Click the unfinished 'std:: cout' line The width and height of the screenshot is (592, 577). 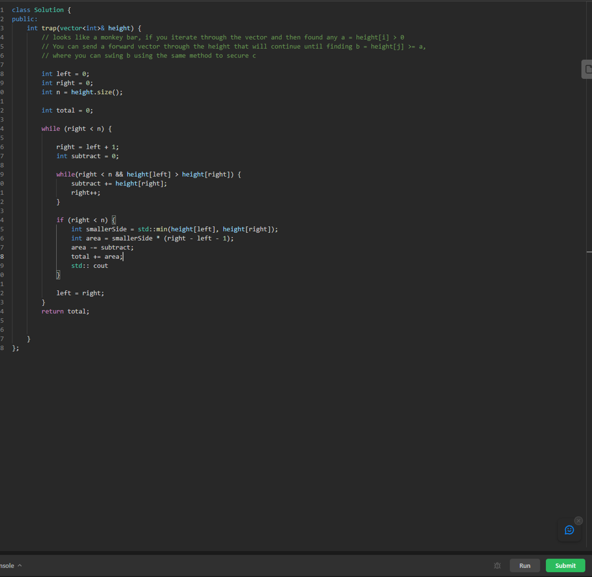[x=89, y=265]
